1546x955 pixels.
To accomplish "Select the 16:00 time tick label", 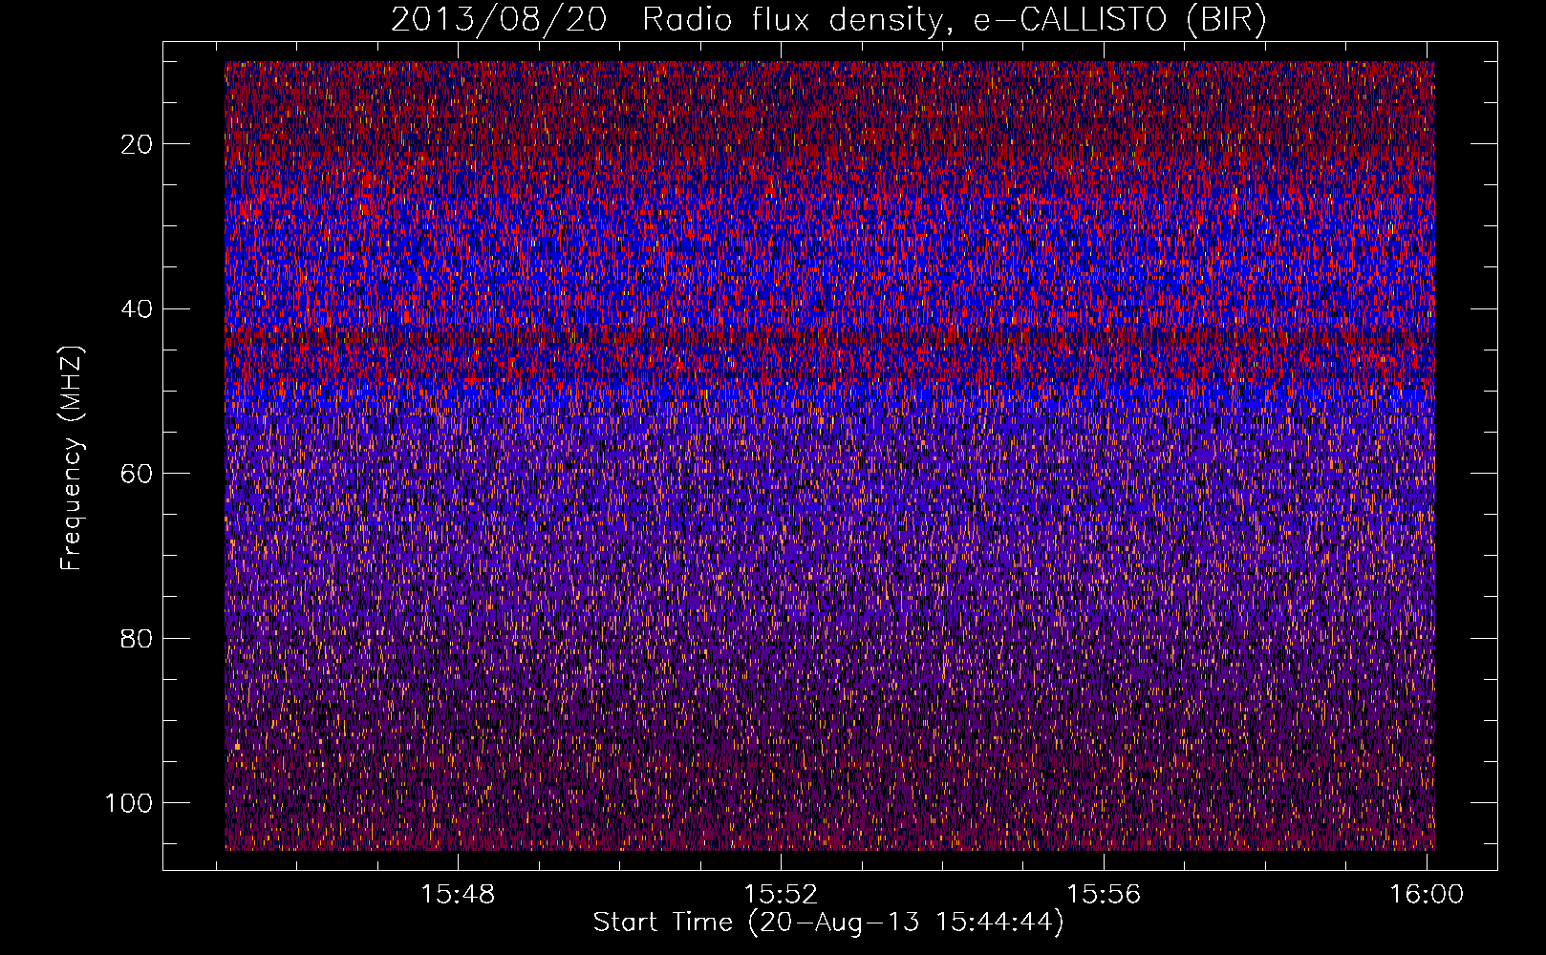I will pos(1427,894).
